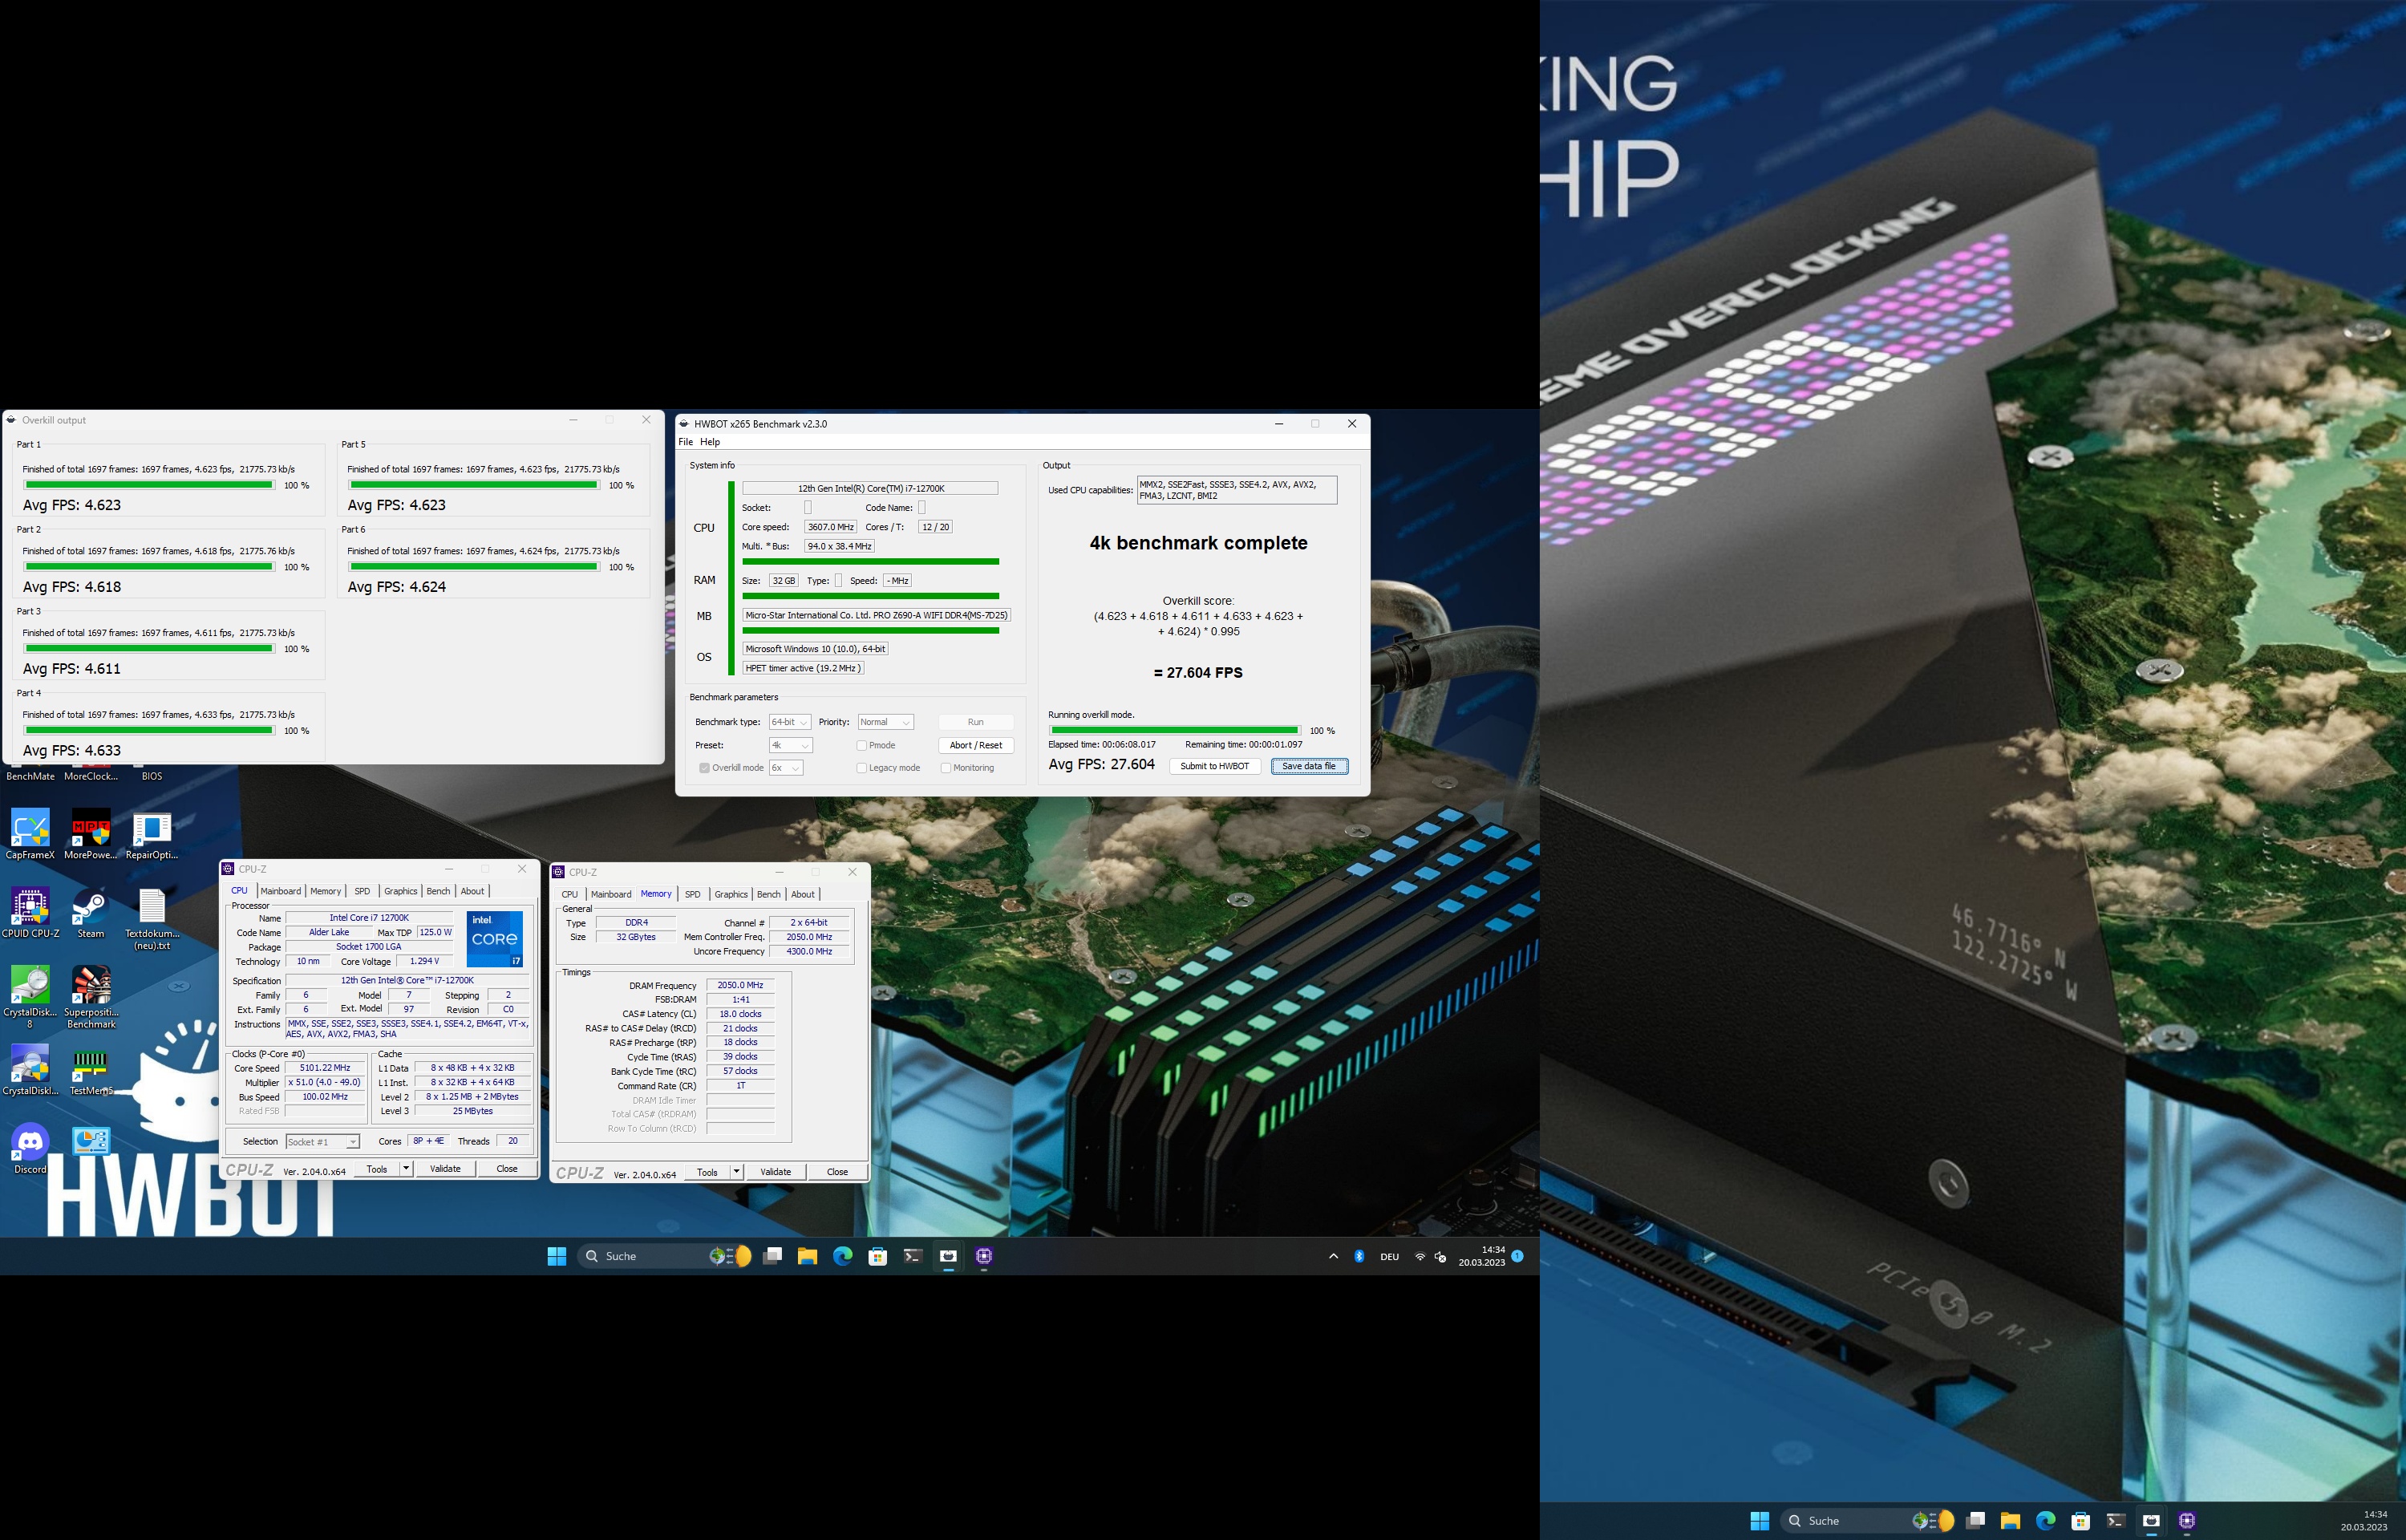The image size is (2406, 1540).
Task: Open the Overkill mode 6x dropdown
Action: point(786,768)
